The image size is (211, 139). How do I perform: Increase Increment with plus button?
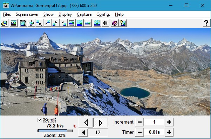(x=169, y=122)
